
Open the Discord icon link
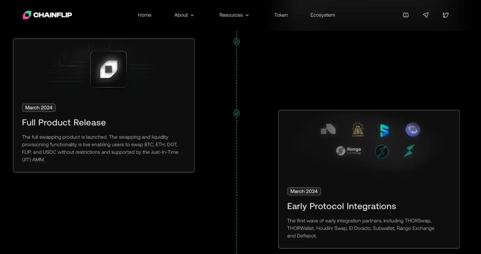click(x=405, y=15)
